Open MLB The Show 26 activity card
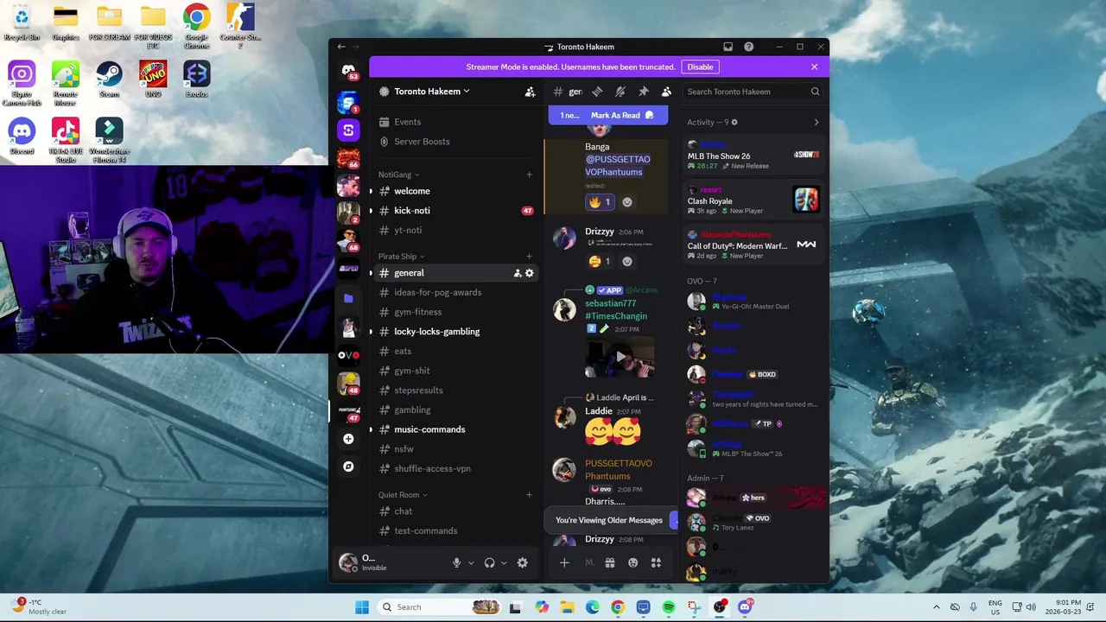The height and width of the screenshot is (622, 1106). (753, 155)
